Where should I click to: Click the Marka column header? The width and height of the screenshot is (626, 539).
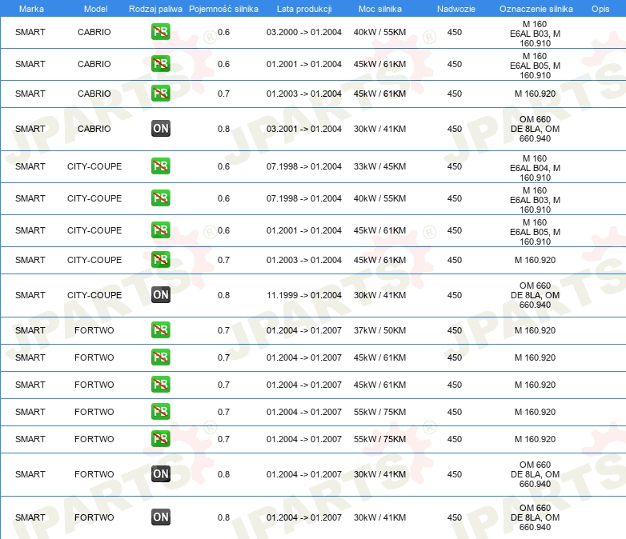(31, 9)
